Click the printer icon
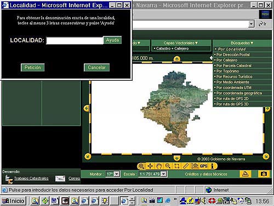 click(245, 174)
